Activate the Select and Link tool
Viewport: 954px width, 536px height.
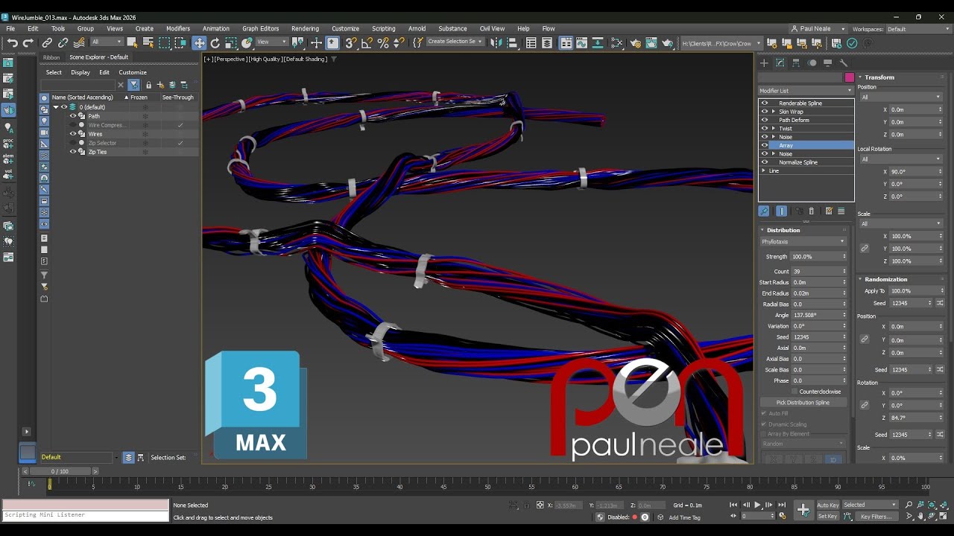point(47,43)
